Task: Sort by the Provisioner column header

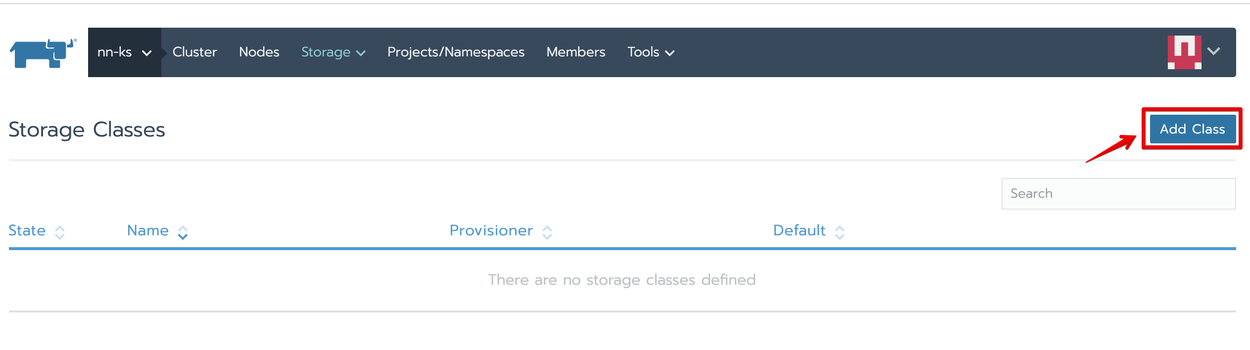Action: coord(491,231)
